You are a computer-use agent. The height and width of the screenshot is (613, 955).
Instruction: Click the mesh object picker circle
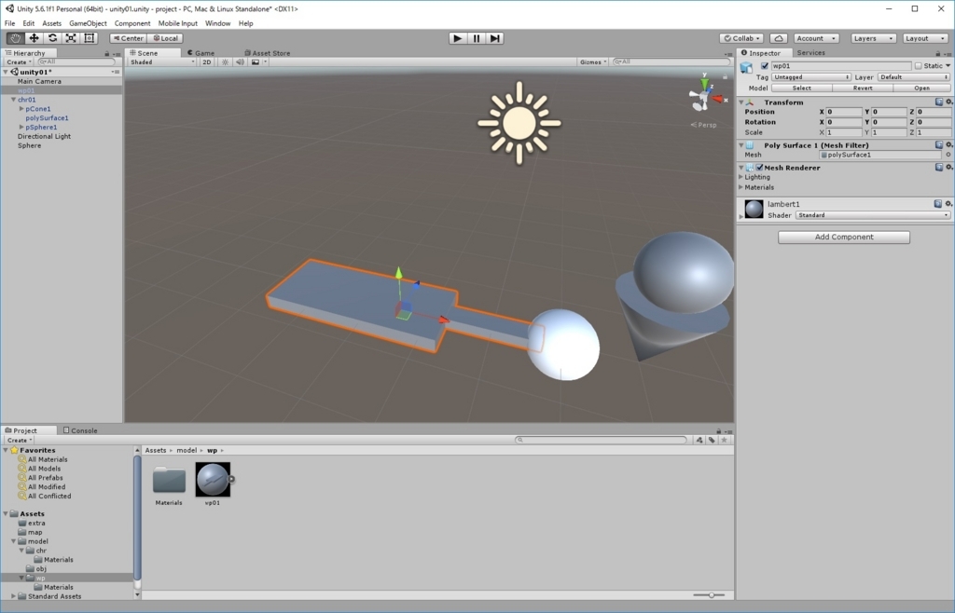[948, 155]
